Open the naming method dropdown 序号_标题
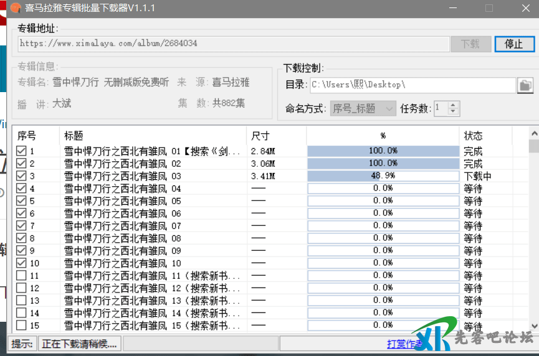Image resolution: width=539 pixels, height=356 pixels. pyautogui.click(x=363, y=108)
